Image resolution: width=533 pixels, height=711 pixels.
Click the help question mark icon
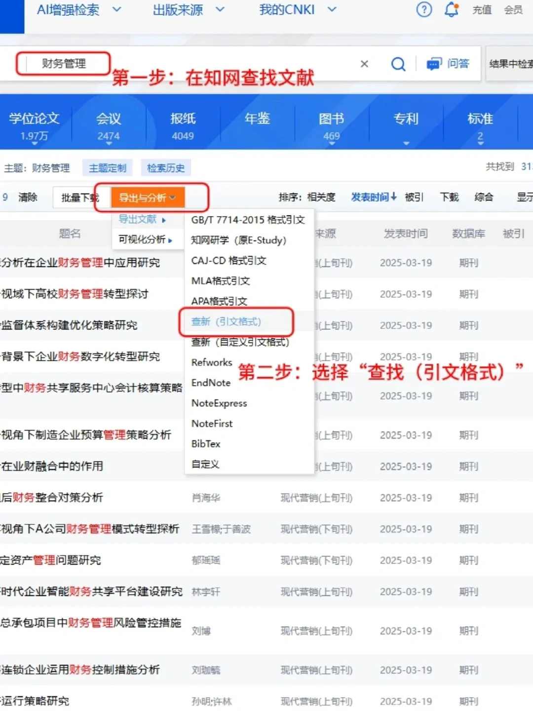[x=424, y=9]
